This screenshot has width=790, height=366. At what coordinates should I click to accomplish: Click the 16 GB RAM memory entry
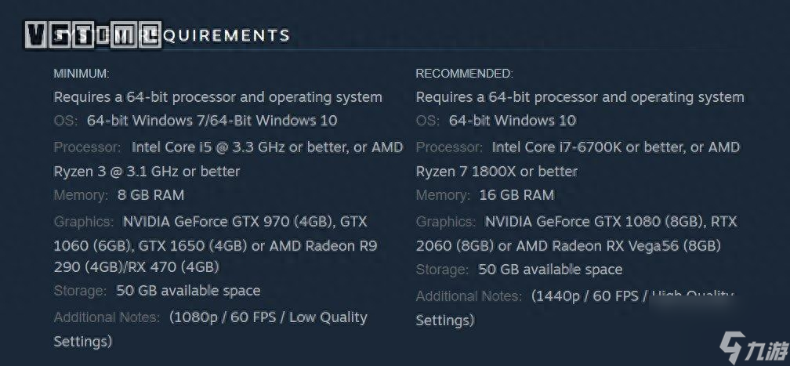(517, 195)
